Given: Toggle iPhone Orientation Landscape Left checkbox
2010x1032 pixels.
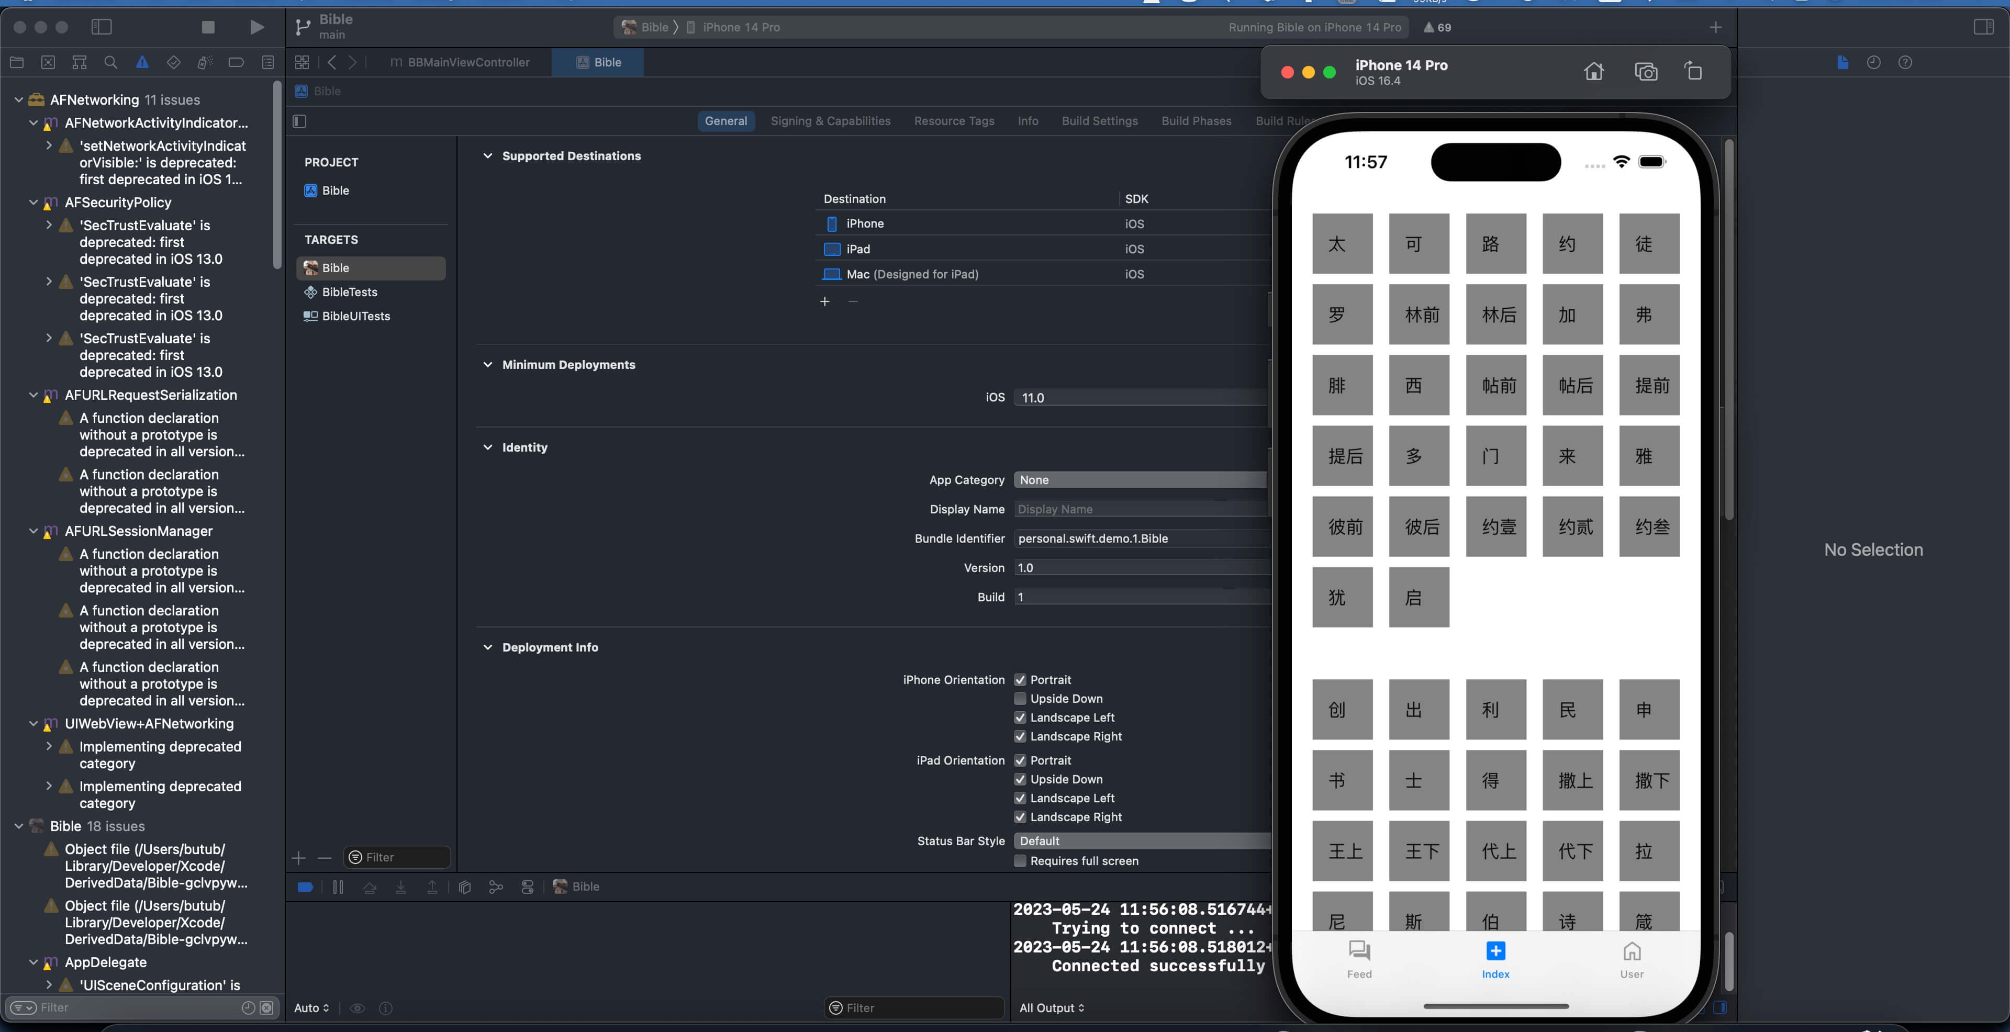Looking at the screenshot, I should coord(1020,717).
